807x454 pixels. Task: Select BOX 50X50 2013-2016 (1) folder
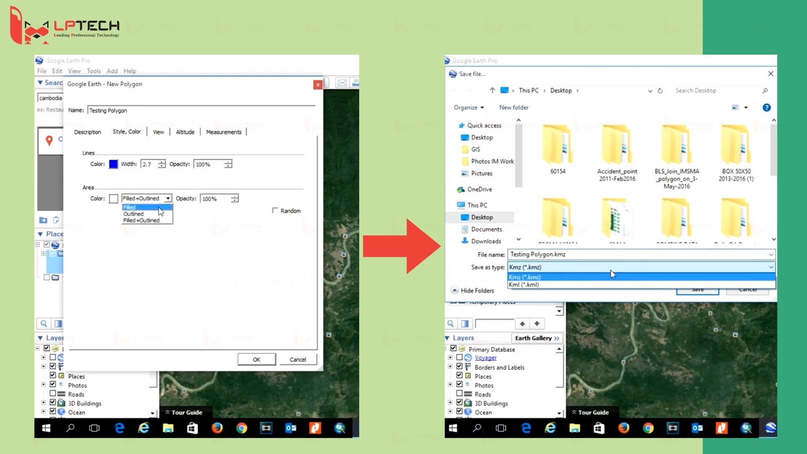coord(736,153)
